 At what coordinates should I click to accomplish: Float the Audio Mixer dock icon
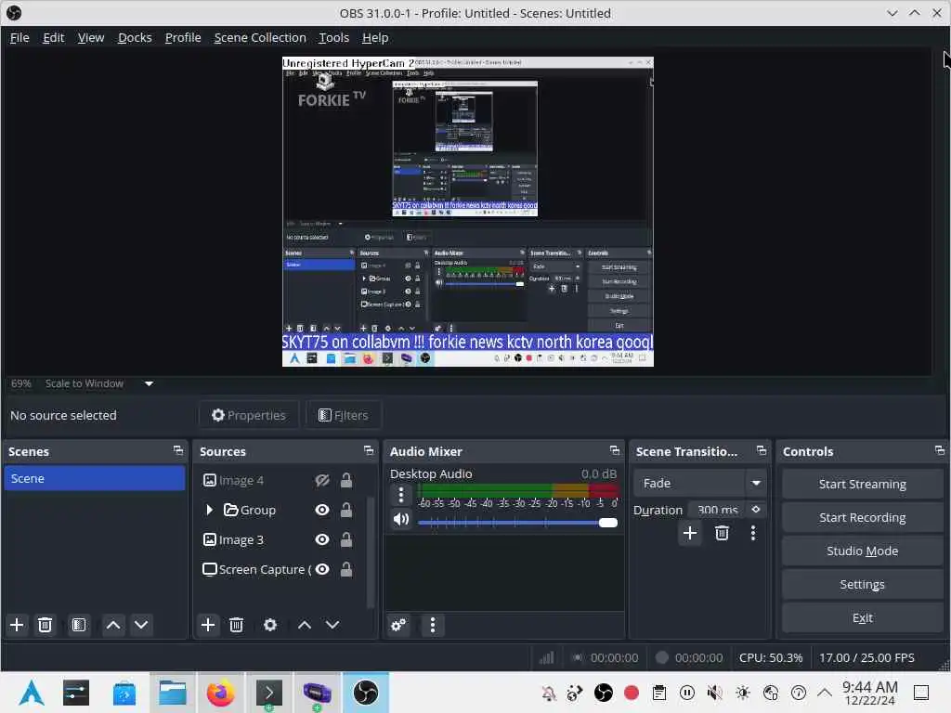pos(615,450)
